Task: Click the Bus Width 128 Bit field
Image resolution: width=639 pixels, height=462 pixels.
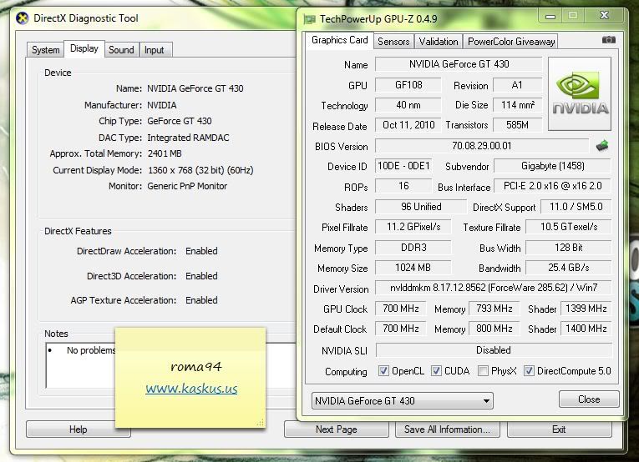Action: pos(569,248)
